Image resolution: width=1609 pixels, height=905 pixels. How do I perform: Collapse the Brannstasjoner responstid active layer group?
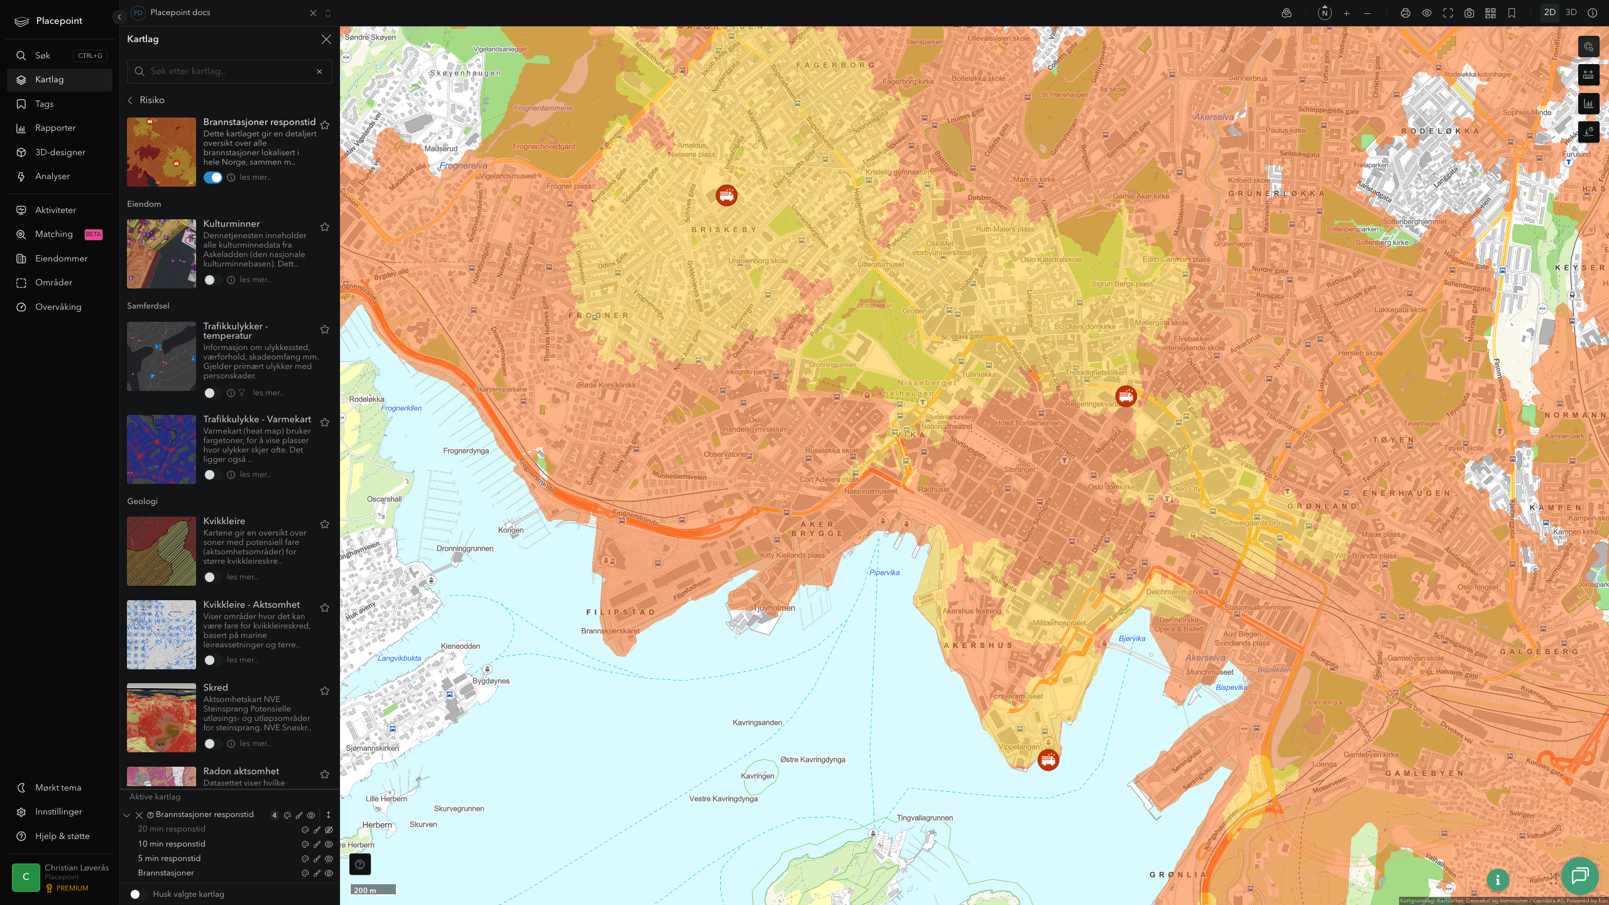(127, 815)
